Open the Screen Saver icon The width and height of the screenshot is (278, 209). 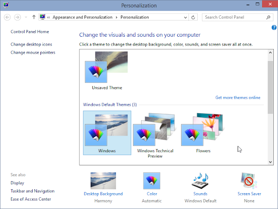click(x=249, y=181)
